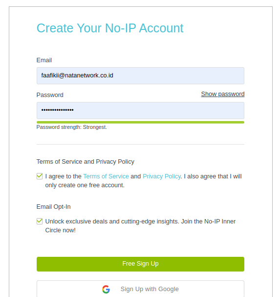Click the 'Unlock exclusive deals' opt-in label

140,226
